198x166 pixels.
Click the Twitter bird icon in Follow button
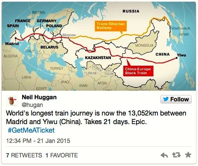pyautogui.click(x=166, y=99)
